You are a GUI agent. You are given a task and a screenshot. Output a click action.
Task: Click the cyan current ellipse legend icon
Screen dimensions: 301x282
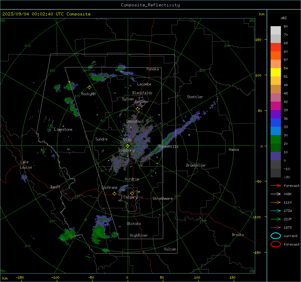276,236
